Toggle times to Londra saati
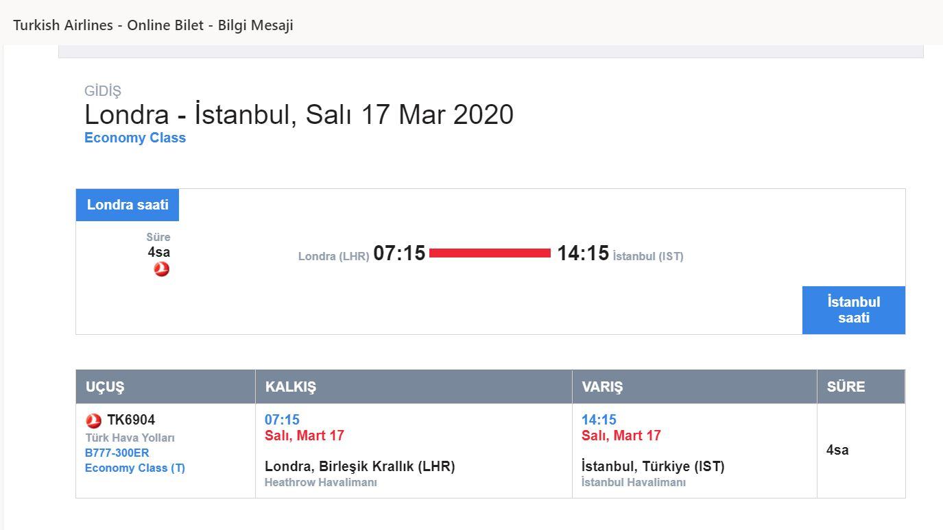This screenshot has width=943, height=530. pos(128,205)
